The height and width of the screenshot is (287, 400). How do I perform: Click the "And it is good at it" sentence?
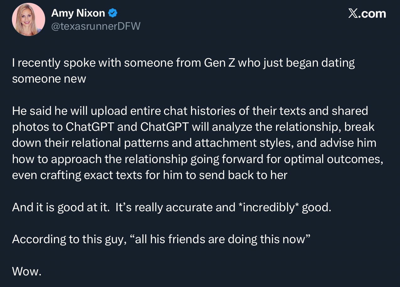pyautogui.click(x=60, y=207)
